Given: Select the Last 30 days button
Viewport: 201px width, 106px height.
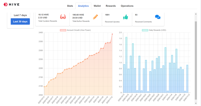Looking at the screenshot, I should (x=20, y=22).
